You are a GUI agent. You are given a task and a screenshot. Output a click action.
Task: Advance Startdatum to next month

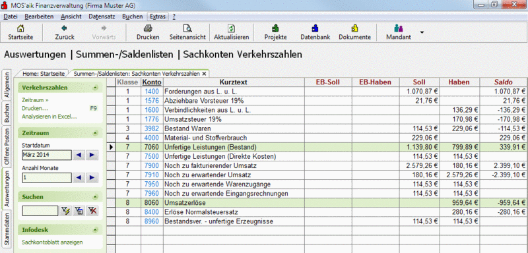click(92, 155)
